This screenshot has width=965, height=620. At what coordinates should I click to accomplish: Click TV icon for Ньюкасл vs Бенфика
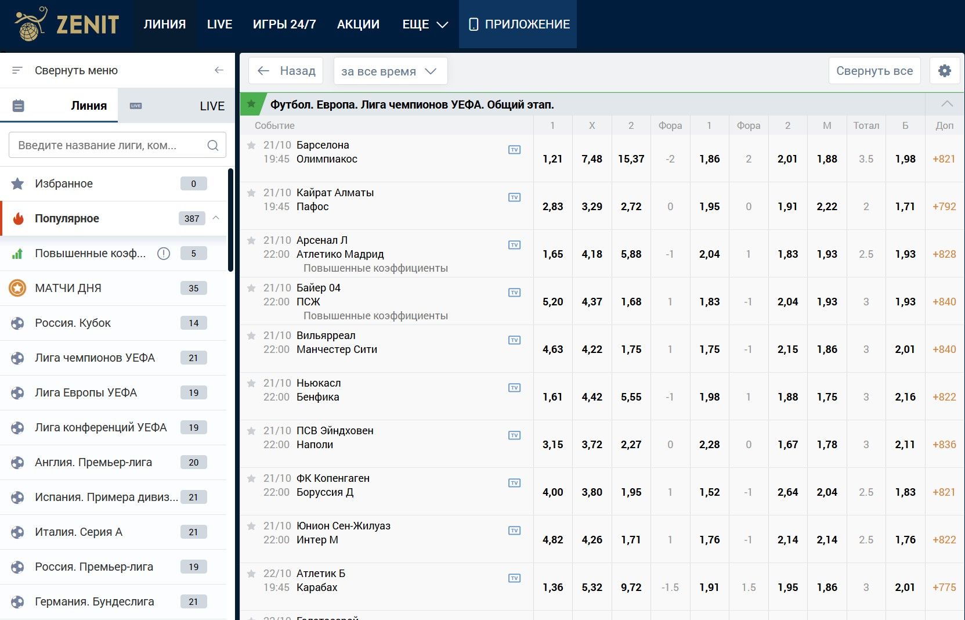click(x=514, y=388)
